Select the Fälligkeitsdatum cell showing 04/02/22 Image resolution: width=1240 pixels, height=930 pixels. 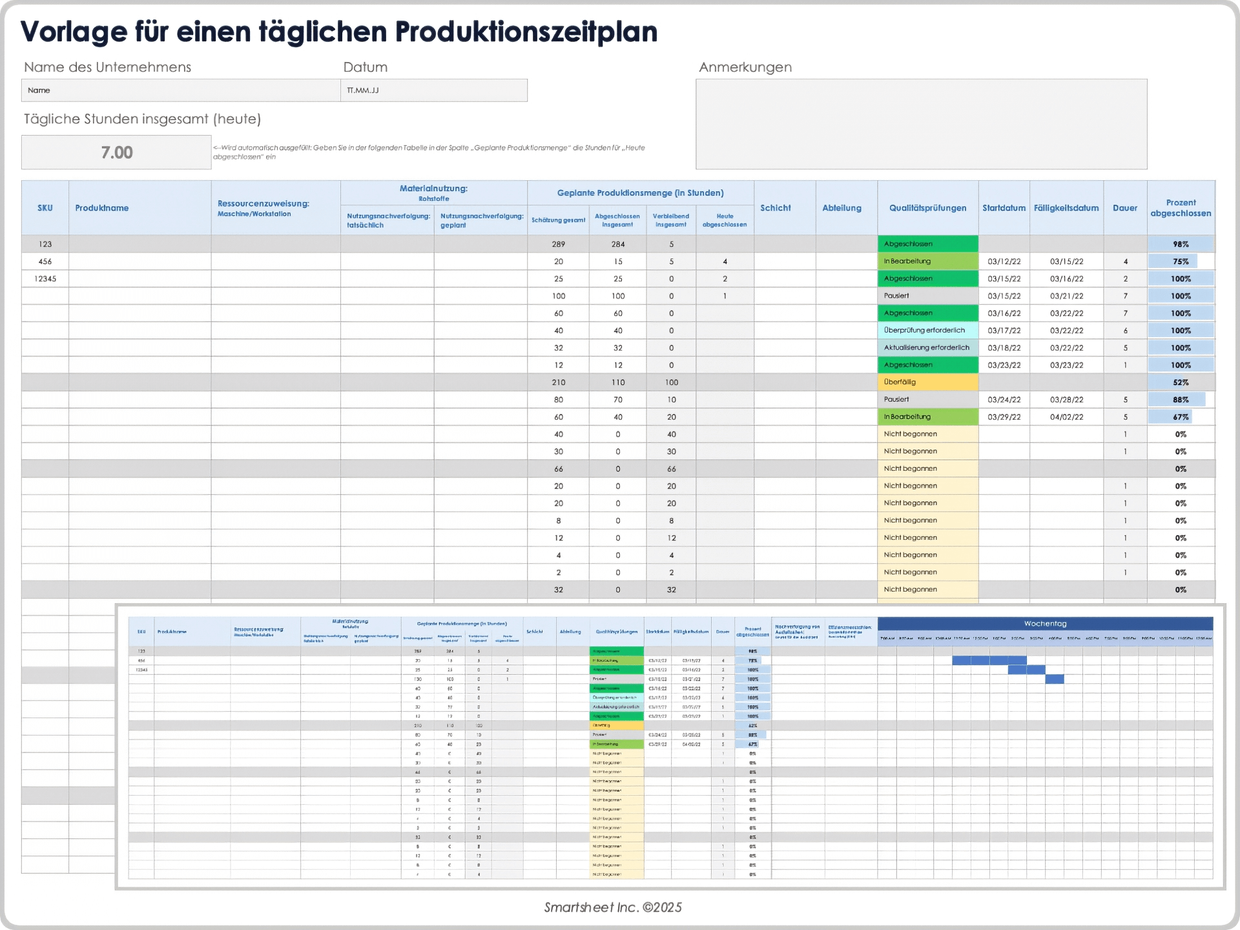point(1066,417)
